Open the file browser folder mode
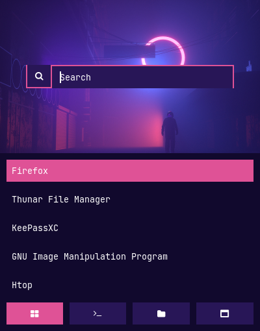 pos(161,313)
